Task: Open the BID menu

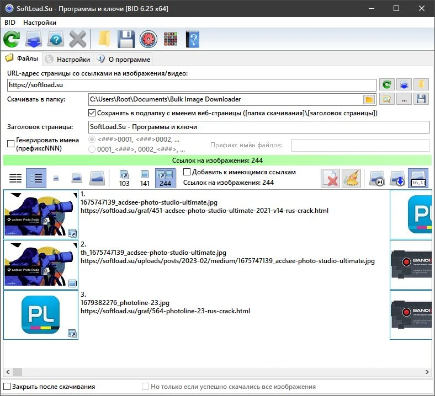Action: pos(10,23)
